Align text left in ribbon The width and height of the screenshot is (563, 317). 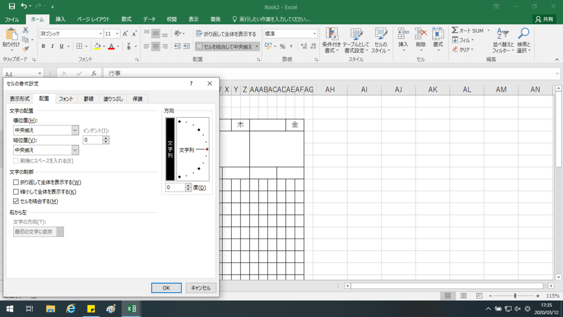coord(147,46)
